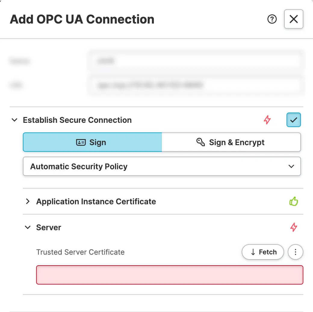Viewport: 313px width, 312px height.
Task: Expand the Application Instance Certificate section
Action: [28, 202]
